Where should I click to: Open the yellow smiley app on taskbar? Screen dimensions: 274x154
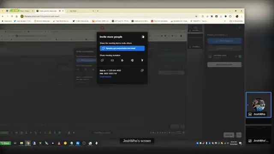pos(65,143)
